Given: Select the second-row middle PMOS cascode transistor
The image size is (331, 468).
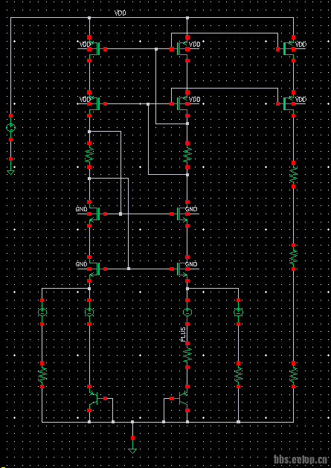Looking at the screenshot, I should point(183,103).
